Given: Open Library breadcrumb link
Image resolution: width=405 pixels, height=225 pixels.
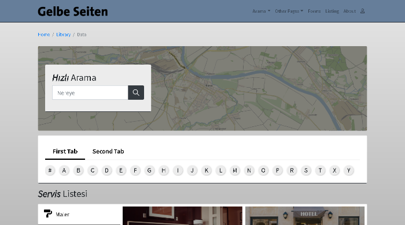Looking at the screenshot, I should tap(63, 35).
